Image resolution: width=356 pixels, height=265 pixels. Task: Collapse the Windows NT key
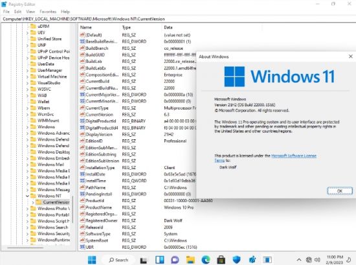tap(27, 196)
